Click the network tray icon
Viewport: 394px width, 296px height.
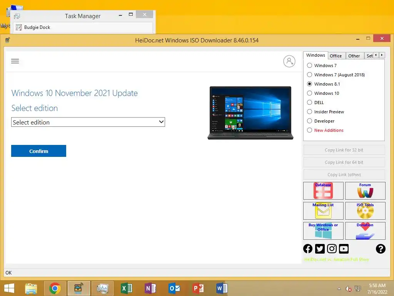click(357, 289)
